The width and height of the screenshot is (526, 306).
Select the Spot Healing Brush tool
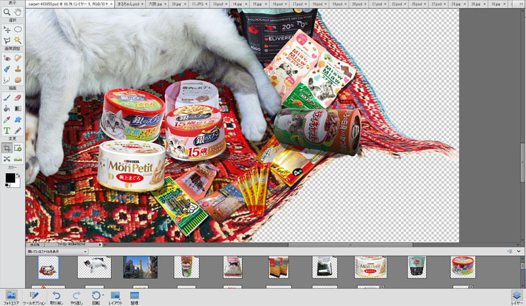18,59
